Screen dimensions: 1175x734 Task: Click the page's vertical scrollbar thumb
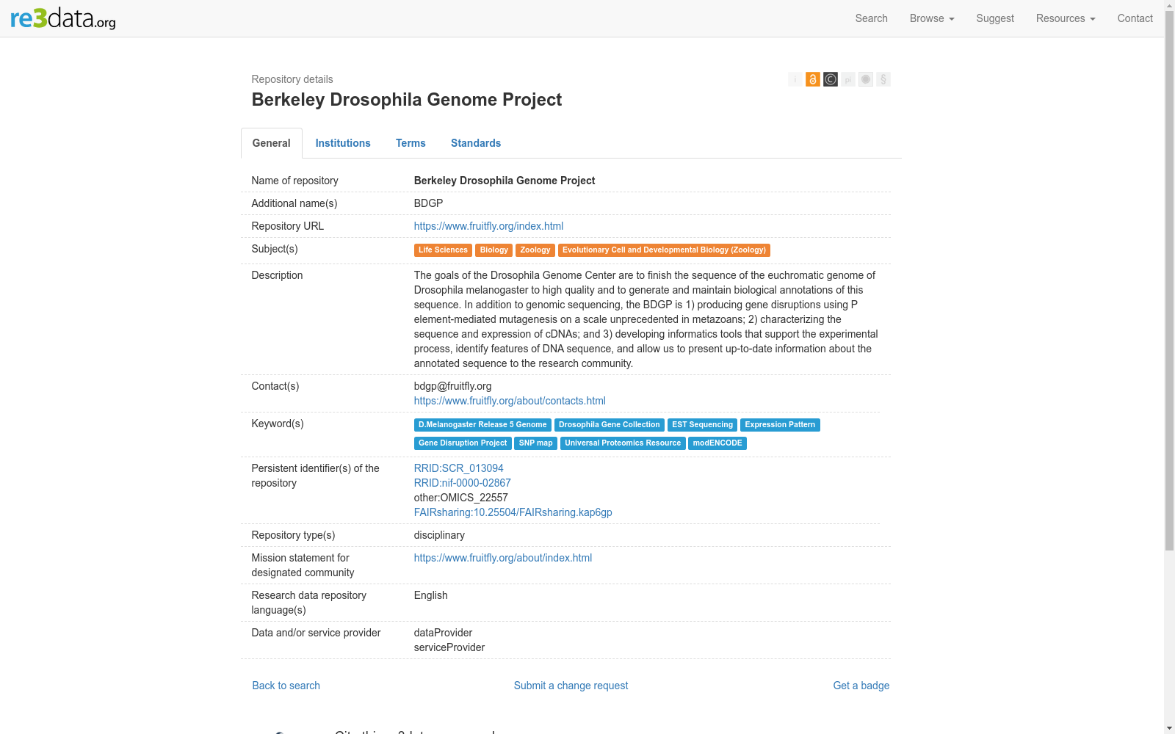1169,280
